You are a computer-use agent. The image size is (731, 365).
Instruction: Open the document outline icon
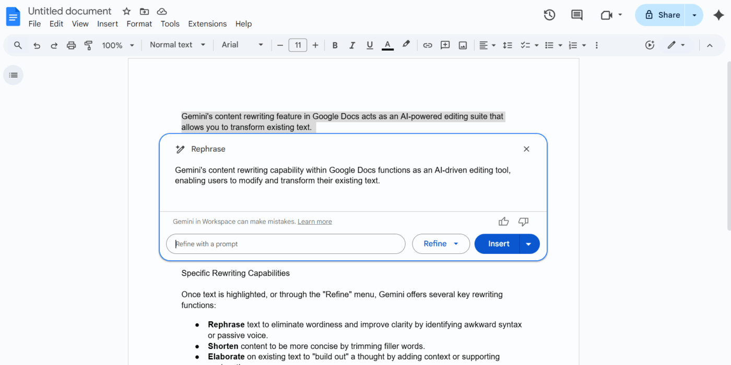(x=14, y=75)
